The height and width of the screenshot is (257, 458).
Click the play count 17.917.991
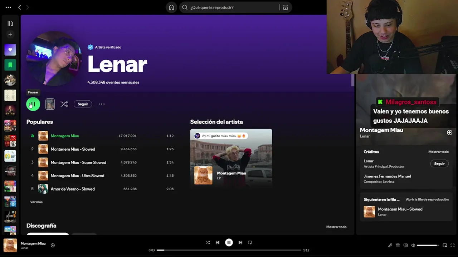pos(128,136)
